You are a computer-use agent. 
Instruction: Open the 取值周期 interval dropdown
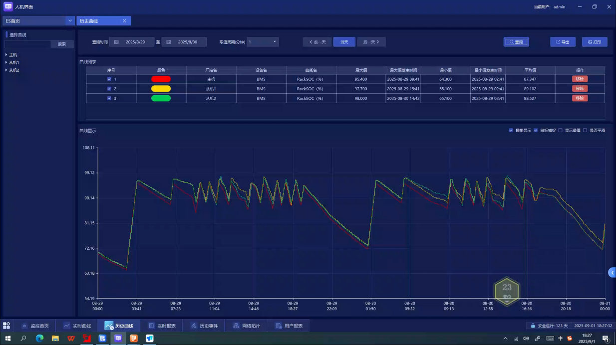pyautogui.click(x=275, y=42)
